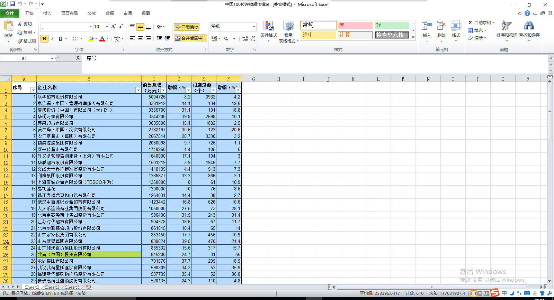Open the cell Format (格式) icon
This screenshot has width=554, height=300.
click(x=456, y=26)
